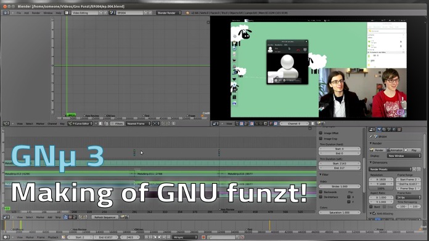This screenshot has height=241, width=429.
Task: Open the Display New Window dropdown
Action: click(404, 156)
